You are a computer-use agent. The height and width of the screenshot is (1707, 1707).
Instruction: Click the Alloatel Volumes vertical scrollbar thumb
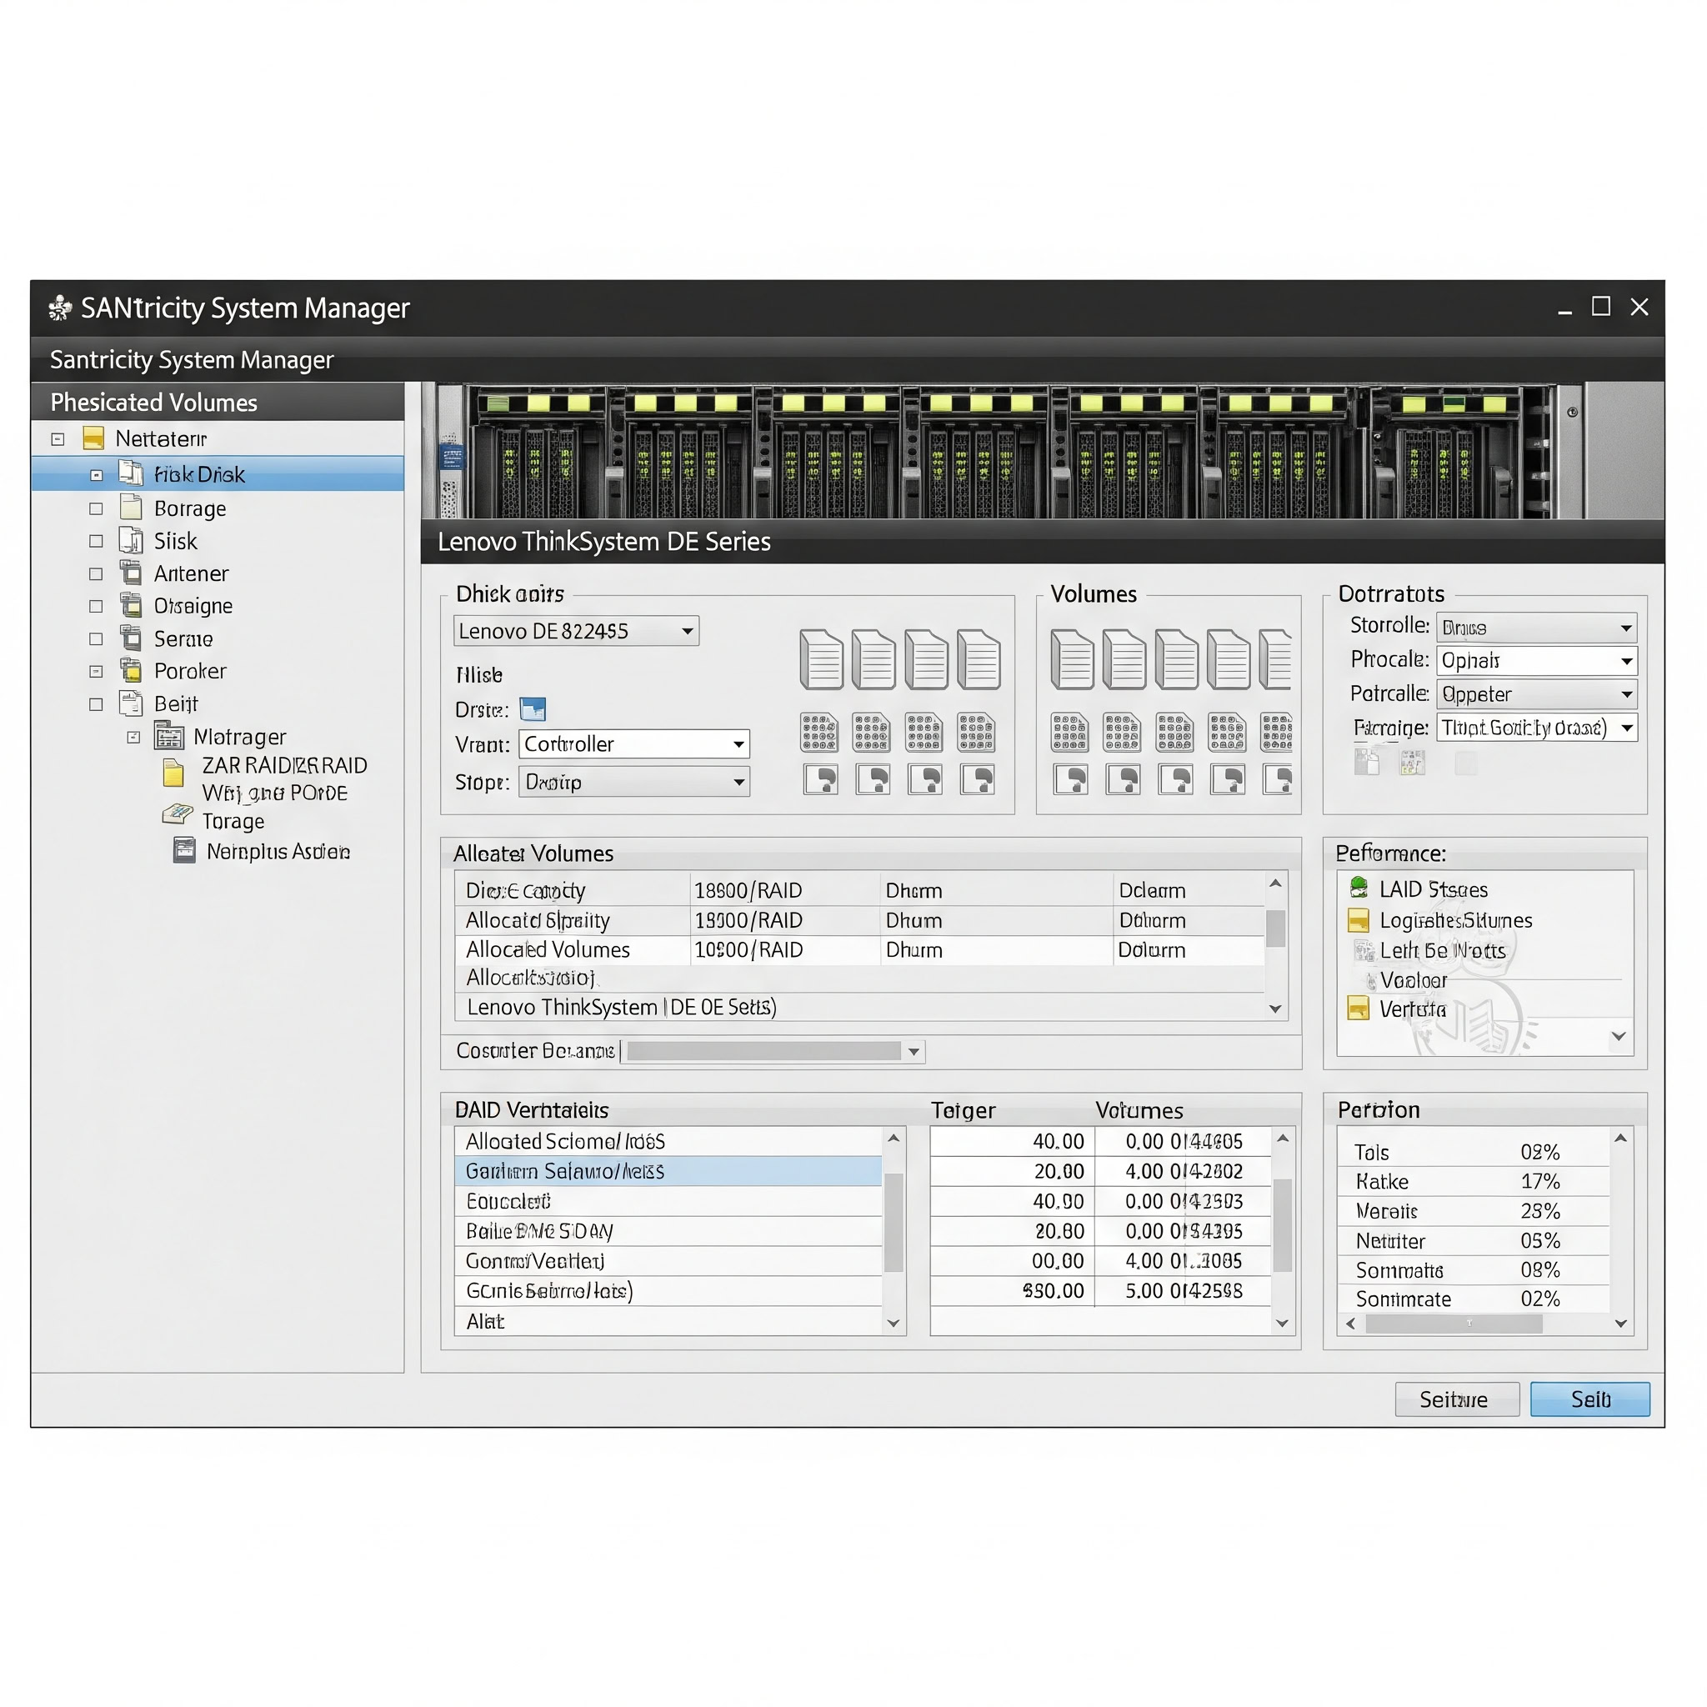coord(1275,929)
